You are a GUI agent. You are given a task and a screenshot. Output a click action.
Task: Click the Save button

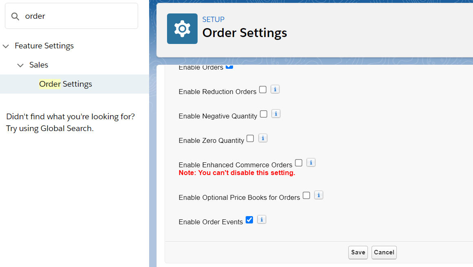tap(358, 252)
